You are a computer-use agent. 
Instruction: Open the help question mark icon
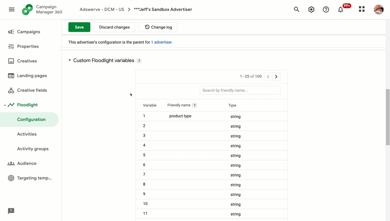coord(326,9)
